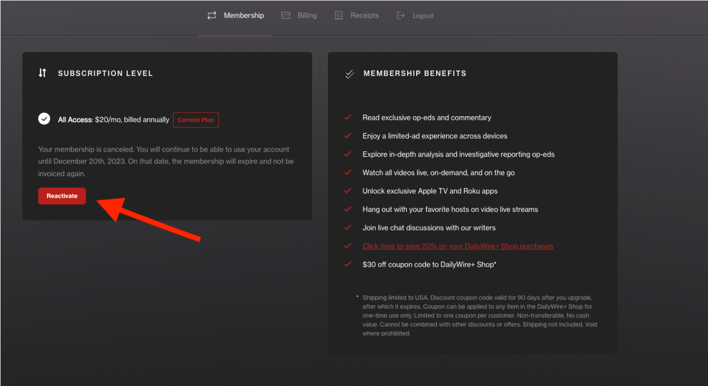Click the Membership arrows icon in navigation

click(x=212, y=16)
